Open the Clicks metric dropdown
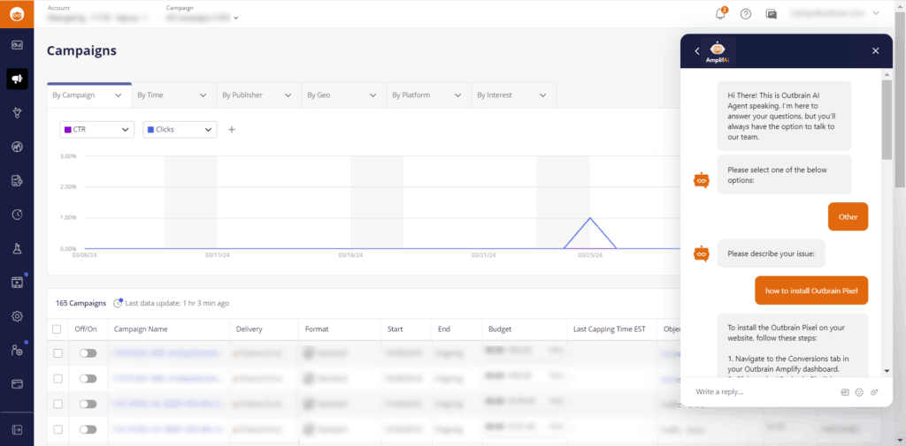906x446 pixels. [180, 129]
